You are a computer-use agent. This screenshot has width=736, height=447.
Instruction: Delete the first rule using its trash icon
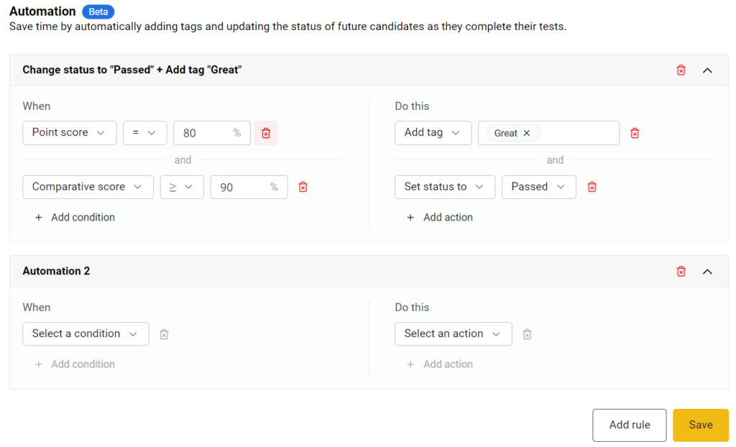pyautogui.click(x=681, y=70)
